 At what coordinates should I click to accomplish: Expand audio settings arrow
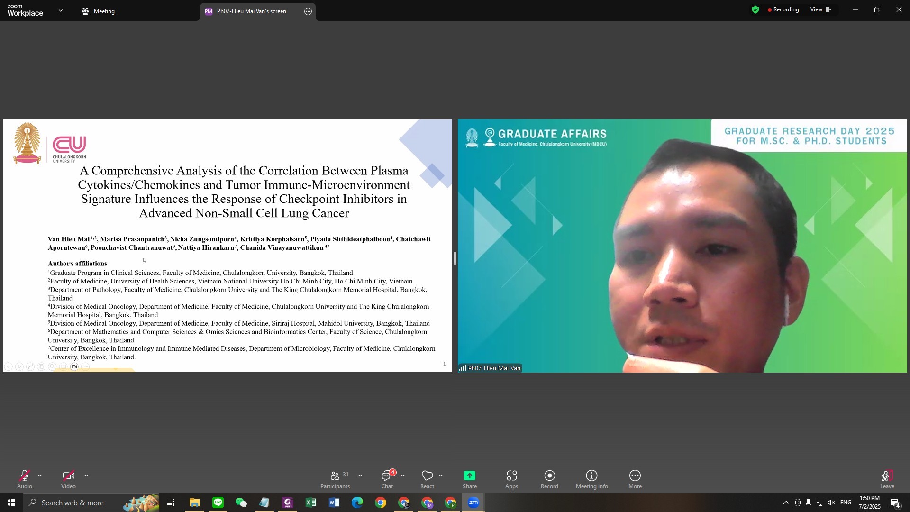40,475
